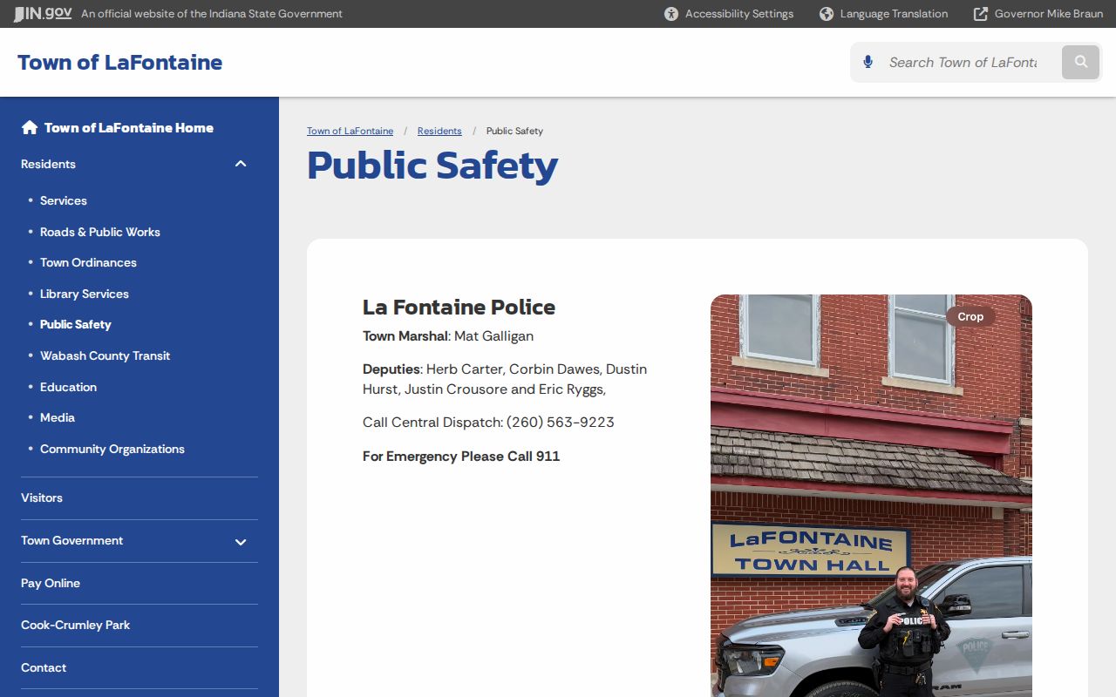
Task: Click the accessibility person icon
Action: (x=671, y=14)
